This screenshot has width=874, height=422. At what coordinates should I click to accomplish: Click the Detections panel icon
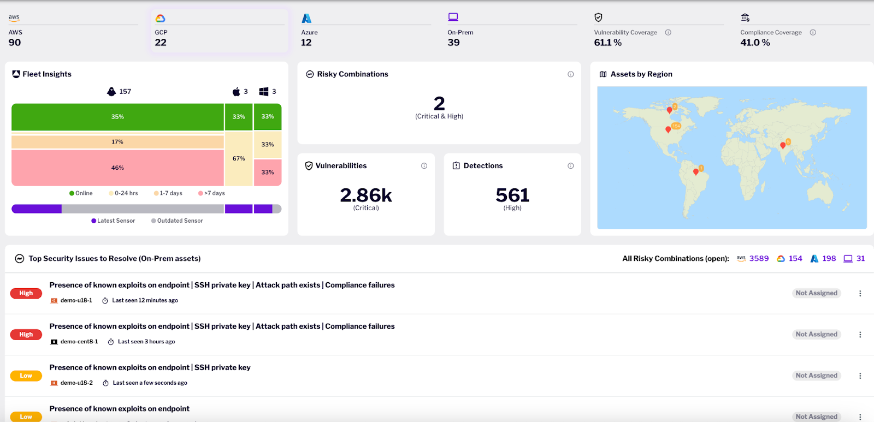pyautogui.click(x=456, y=166)
